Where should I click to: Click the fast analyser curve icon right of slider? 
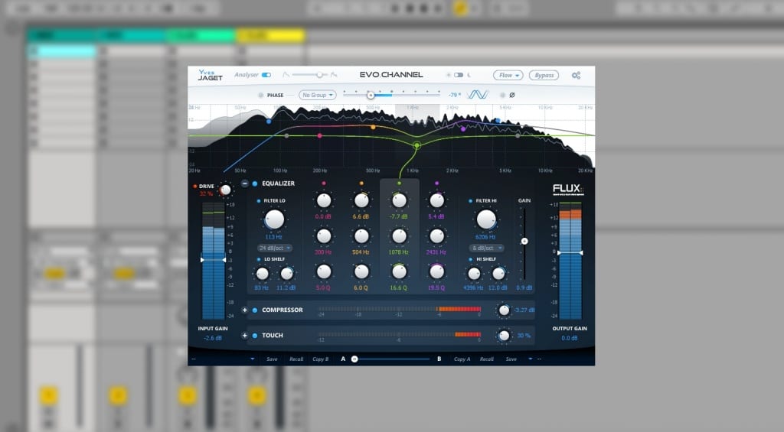[x=334, y=75]
